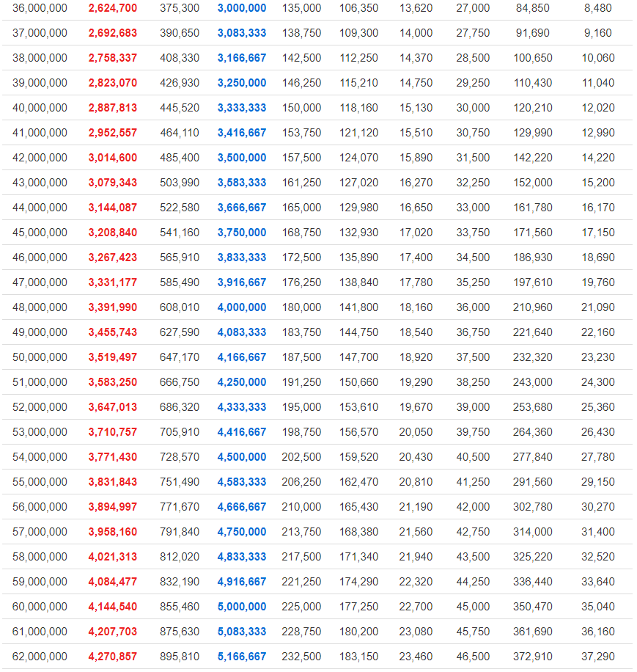Image resolution: width=637 pixels, height=672 pixels.
Task: Select the cell reading 46,000,000
Action: (40, 258)
